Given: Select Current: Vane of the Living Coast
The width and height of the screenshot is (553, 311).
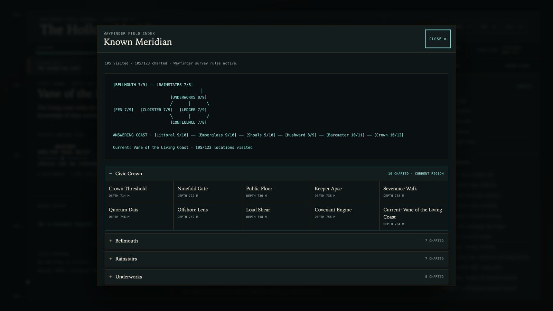Looking at the screenshot, I should pos(414,216).
